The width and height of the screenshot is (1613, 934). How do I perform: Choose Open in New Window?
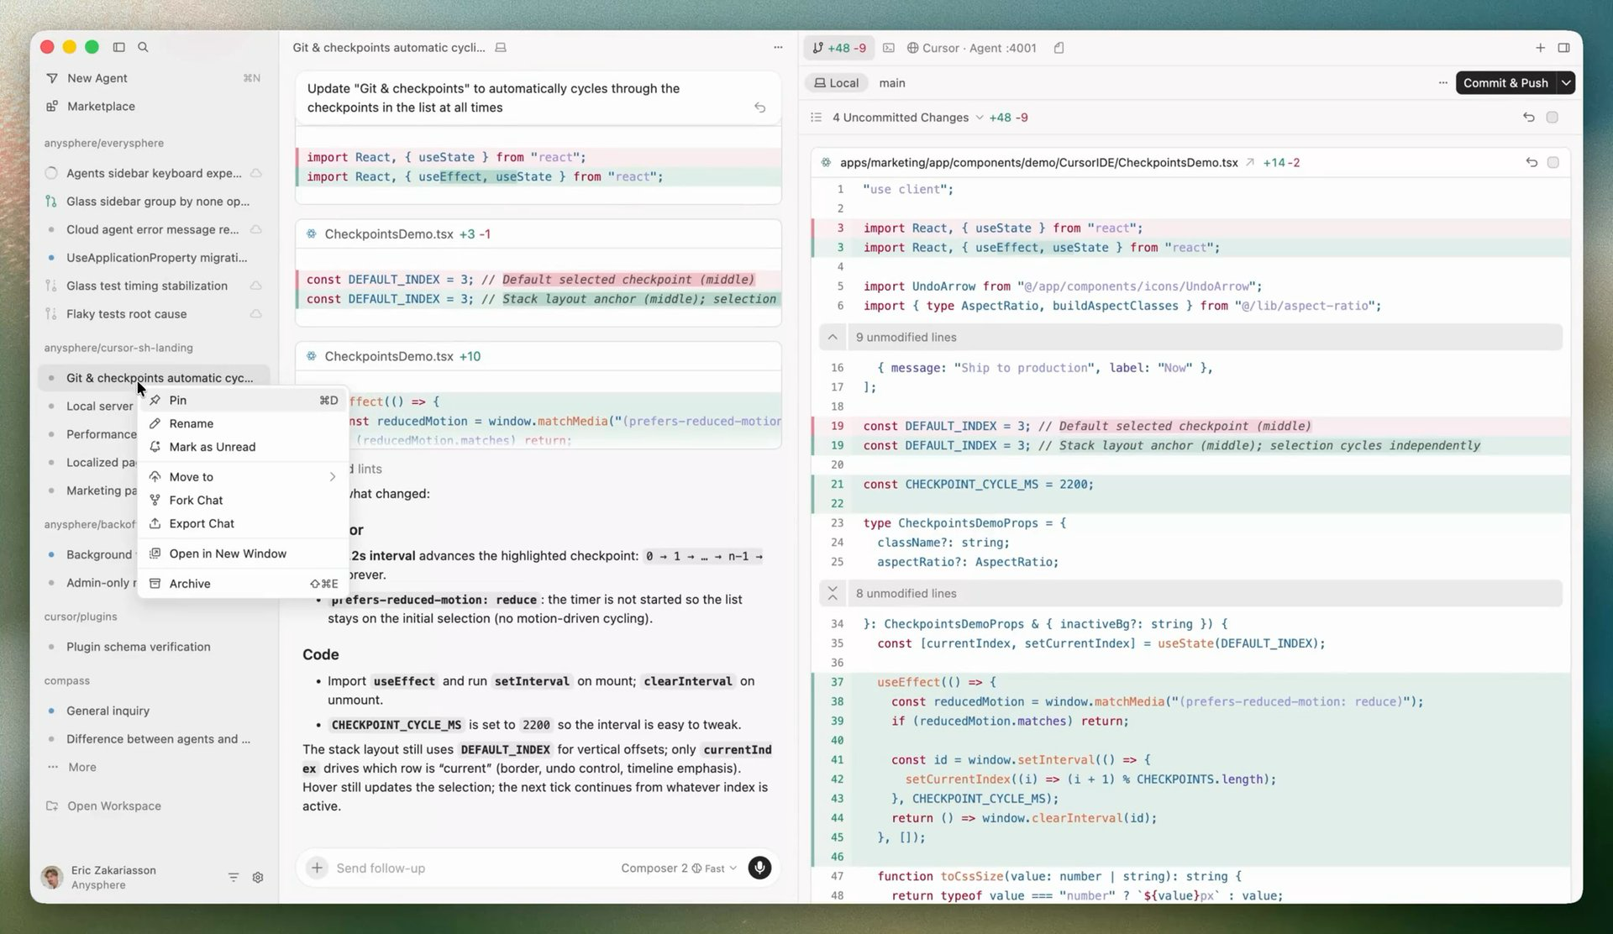(243, 554)
